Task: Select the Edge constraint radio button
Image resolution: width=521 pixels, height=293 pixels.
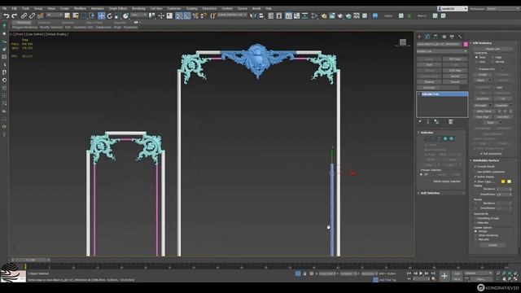Action: point(493,57)
